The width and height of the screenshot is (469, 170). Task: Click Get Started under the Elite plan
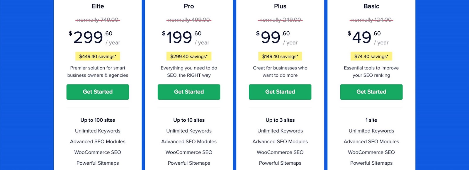[x=98, y=92]
